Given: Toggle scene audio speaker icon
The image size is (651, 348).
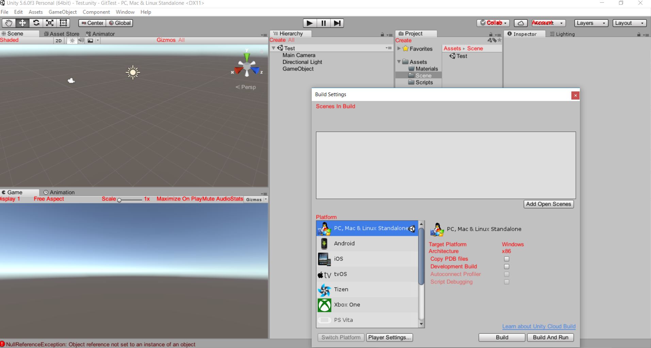Looking at the screenshot, I should tap(81, 40).
